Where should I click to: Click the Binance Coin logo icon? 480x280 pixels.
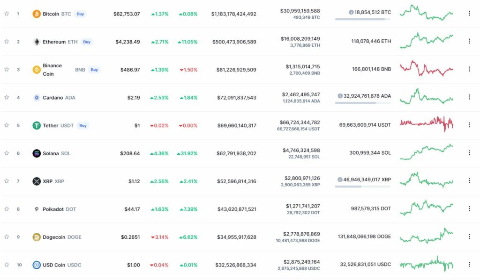coord(36,70)
